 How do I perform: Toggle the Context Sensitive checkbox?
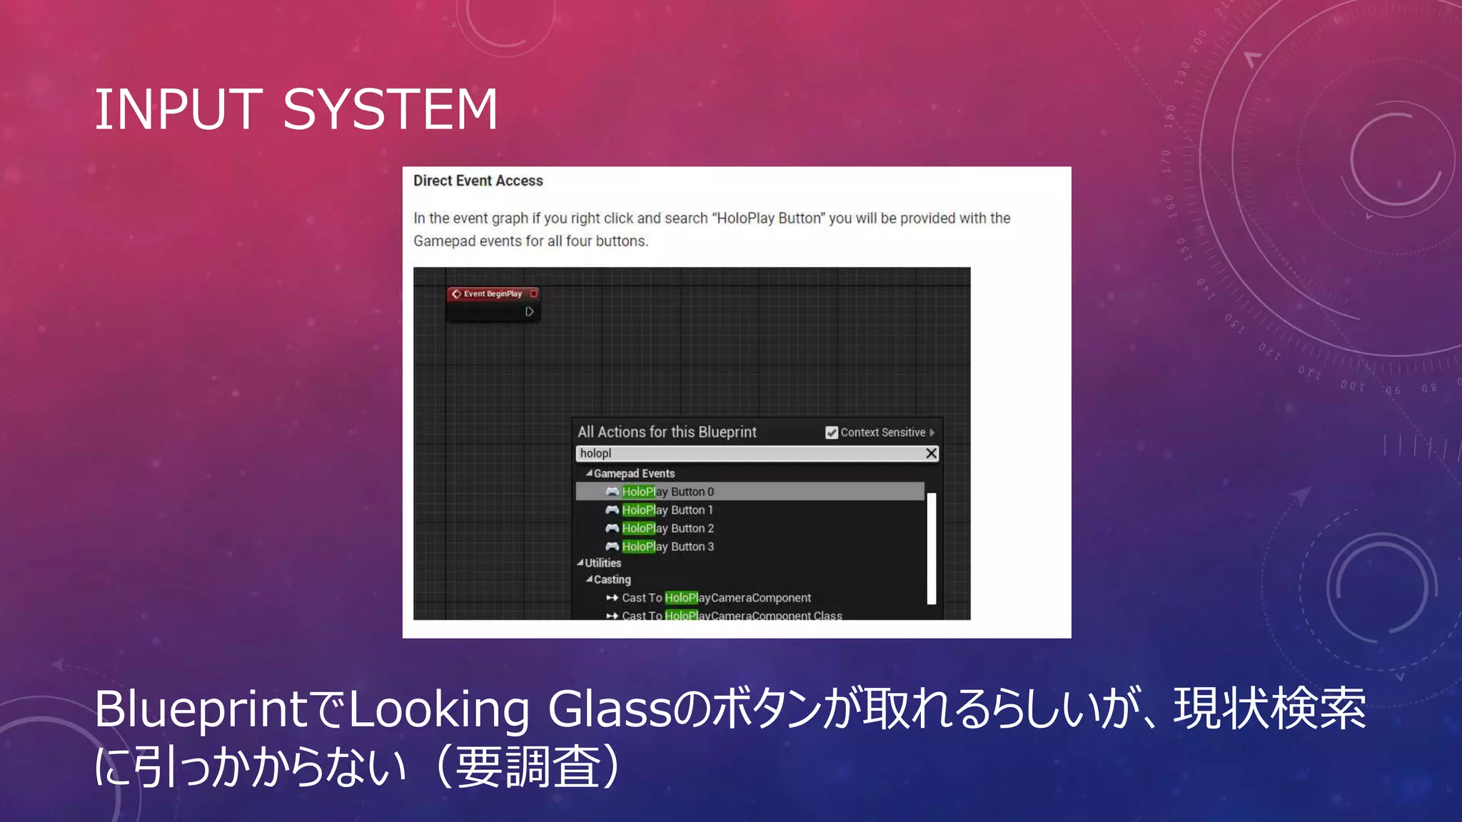point(832,432)
